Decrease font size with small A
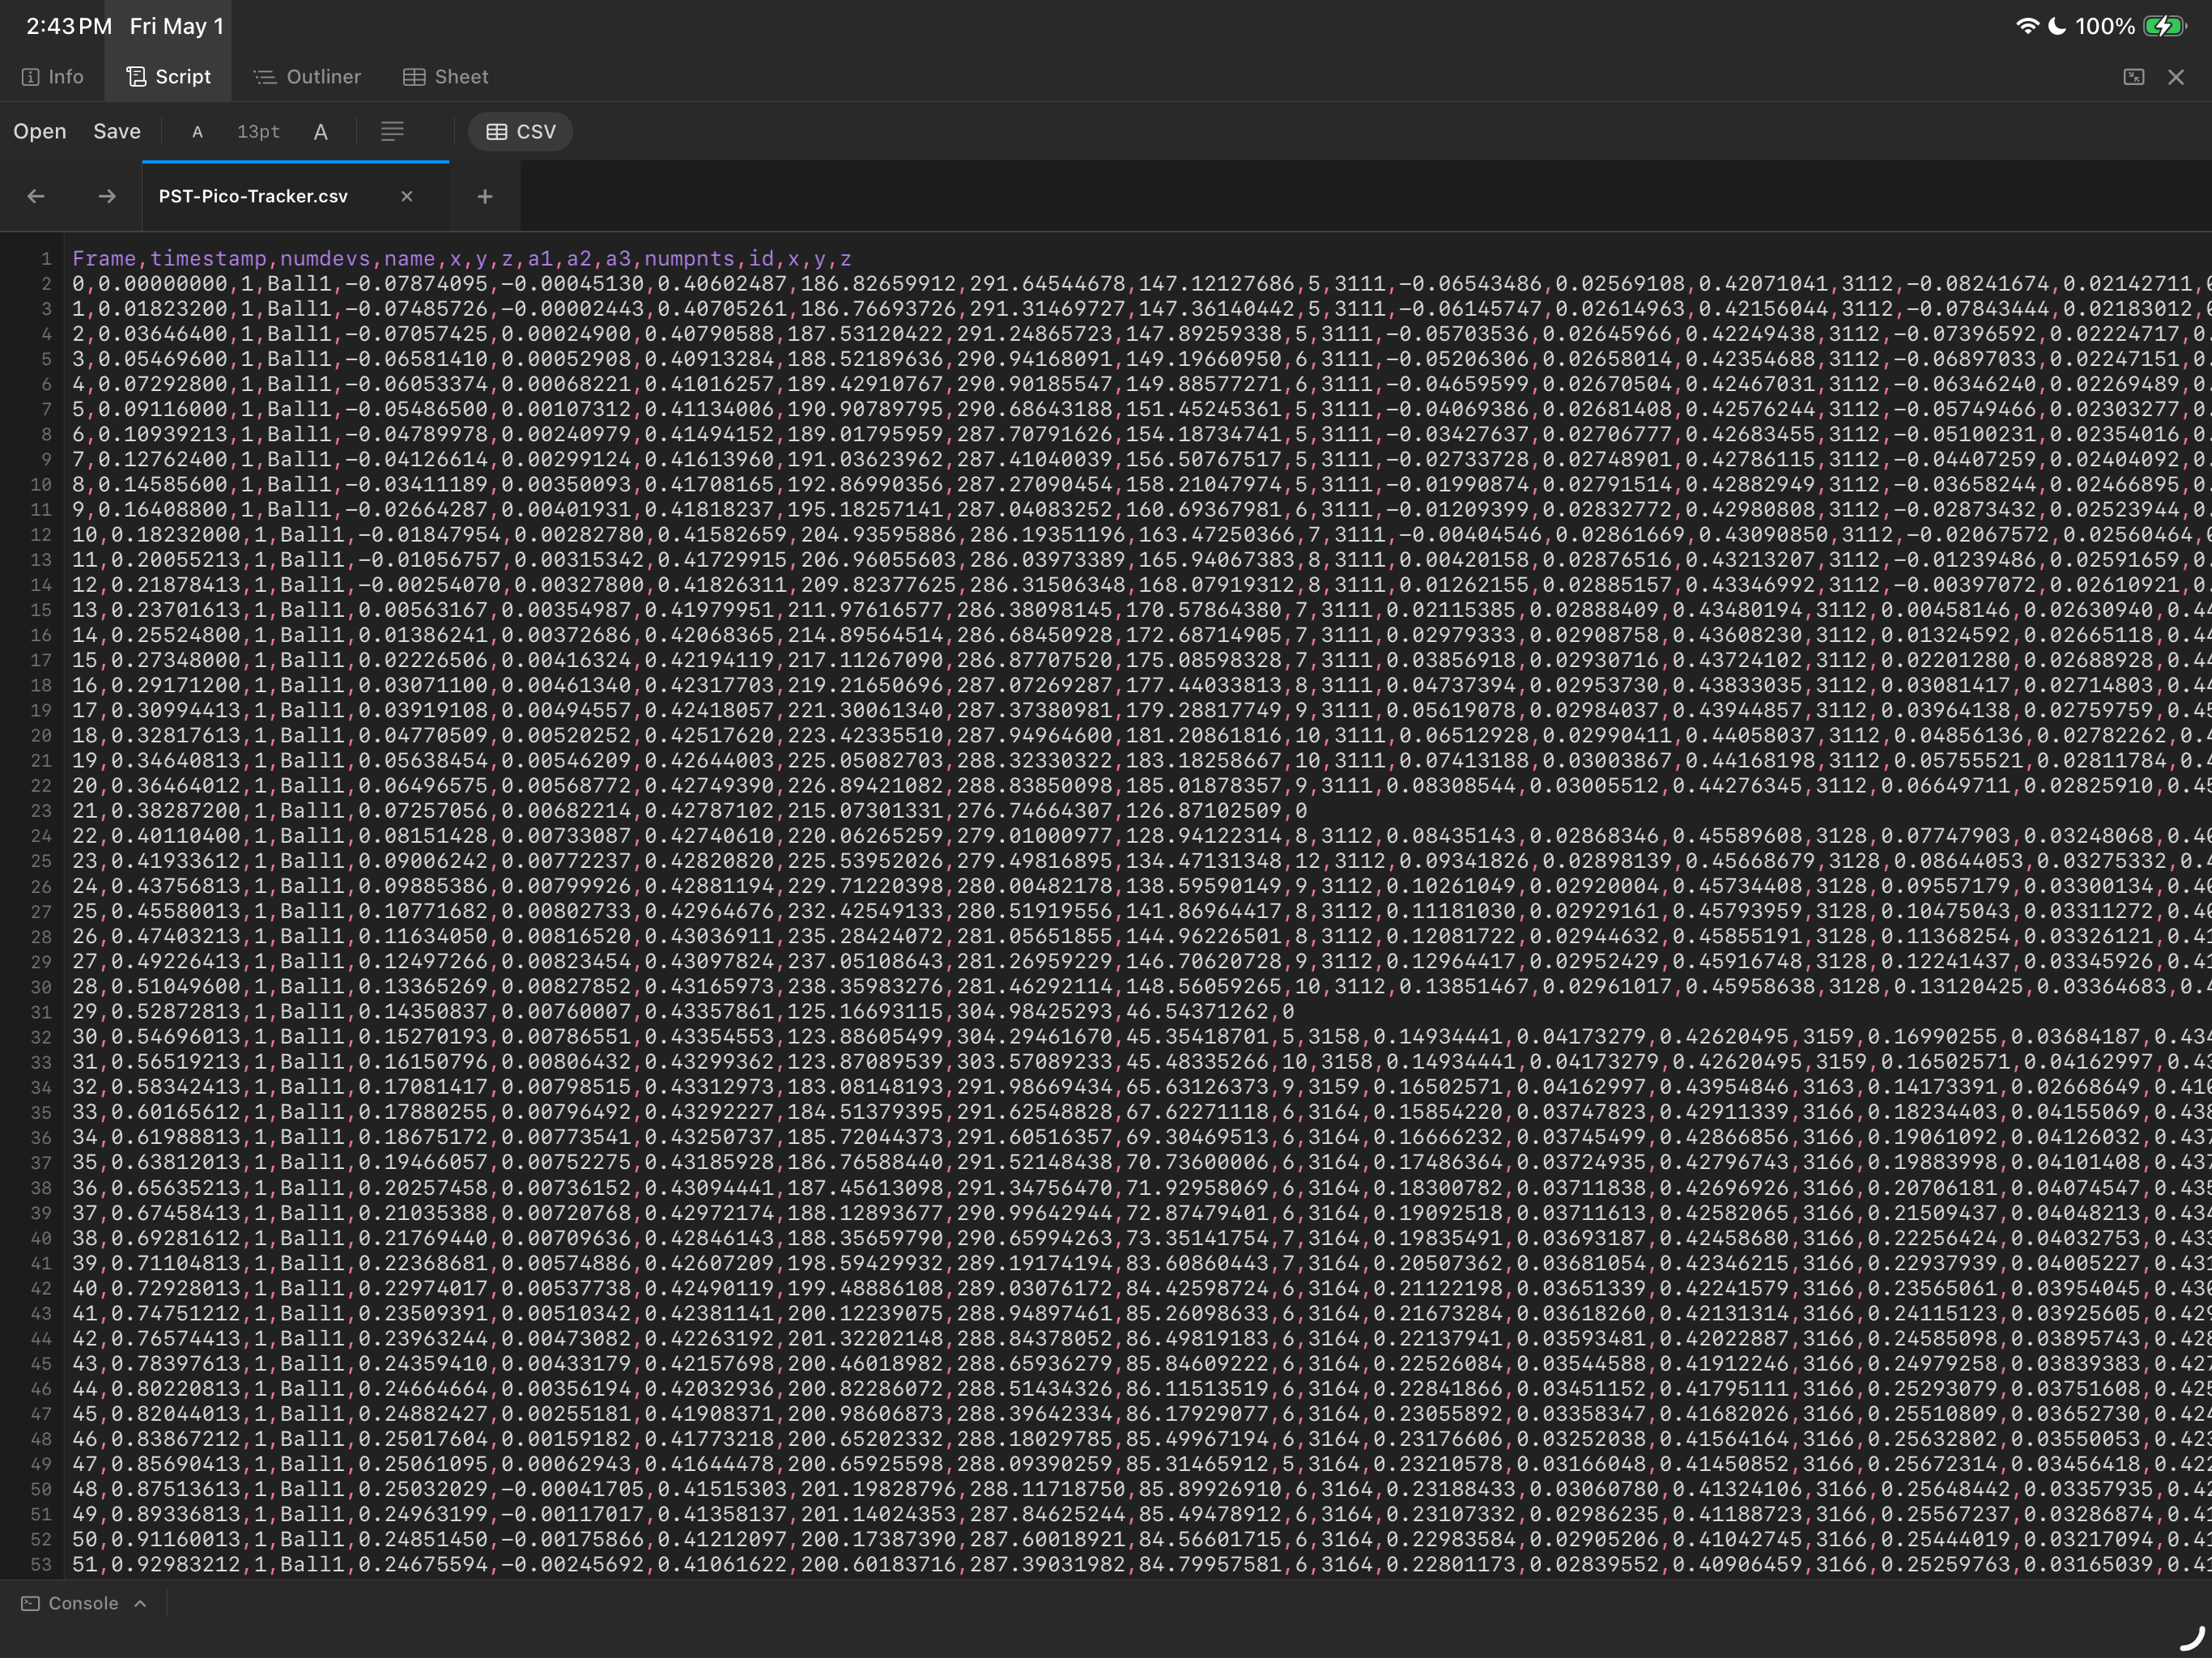The height and width of the screenshot is (1658, 2212). coord(197,132)
